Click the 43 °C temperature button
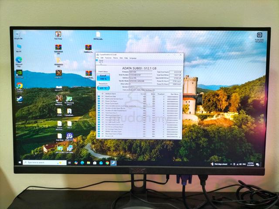Image resolution: width=279 pixels, height=209 pixels. (103, 88)
